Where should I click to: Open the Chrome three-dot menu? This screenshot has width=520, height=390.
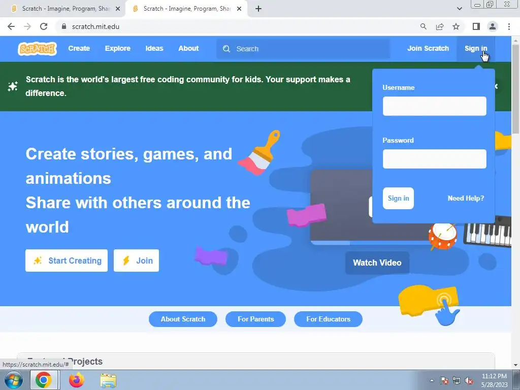pos(509,26)
